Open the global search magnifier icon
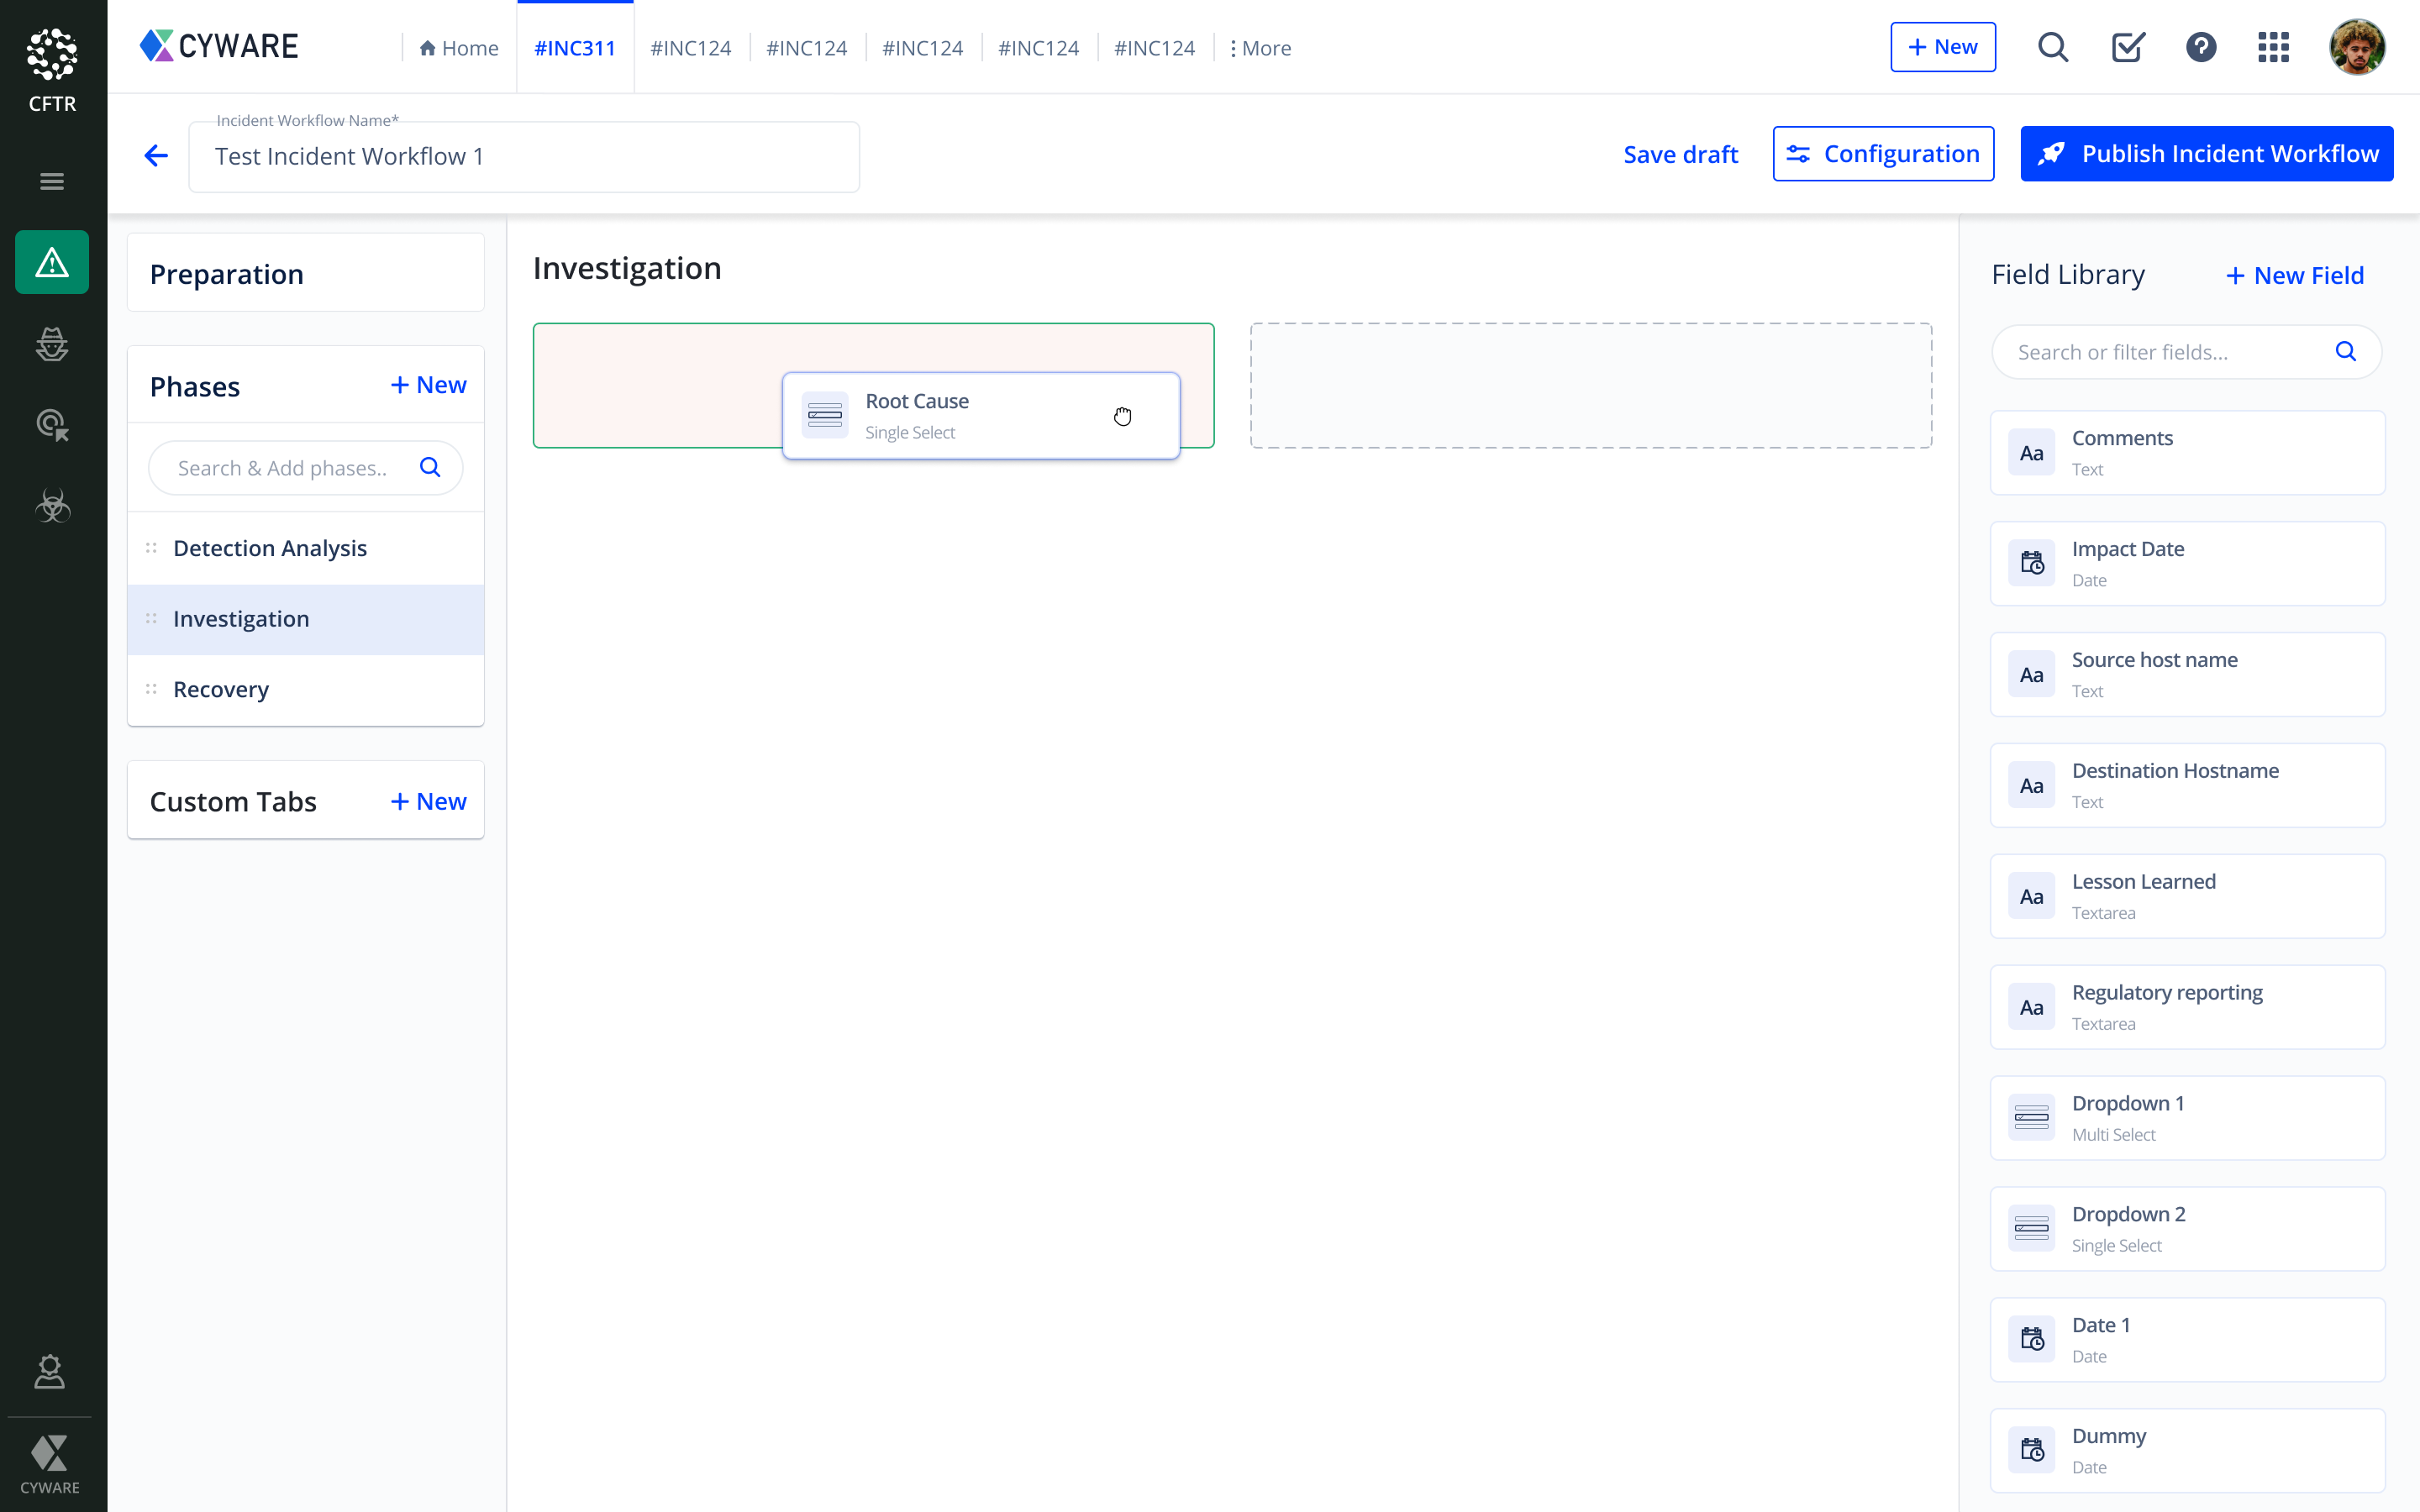The width and height of the screenshot is (2420, 1512). [x=2052, y=47]
